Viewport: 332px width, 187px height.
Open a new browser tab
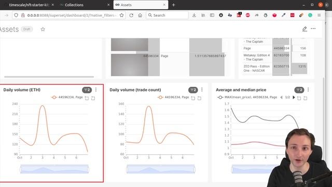coord(173,5)
